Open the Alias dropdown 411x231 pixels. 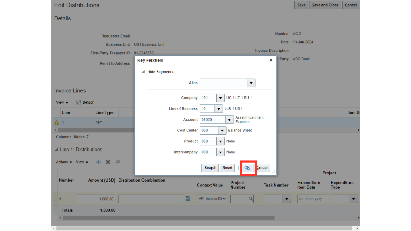(x=251, y=83)
